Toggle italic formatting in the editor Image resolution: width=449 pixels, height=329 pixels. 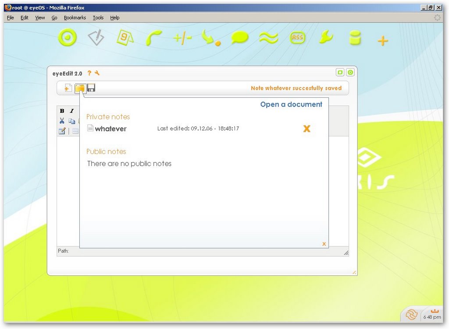[x=72, y=111]
